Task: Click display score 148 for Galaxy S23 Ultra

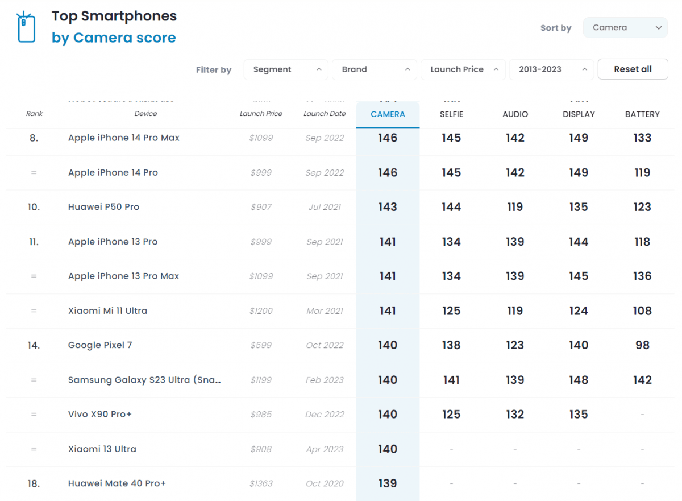Action: click(579, 380)
